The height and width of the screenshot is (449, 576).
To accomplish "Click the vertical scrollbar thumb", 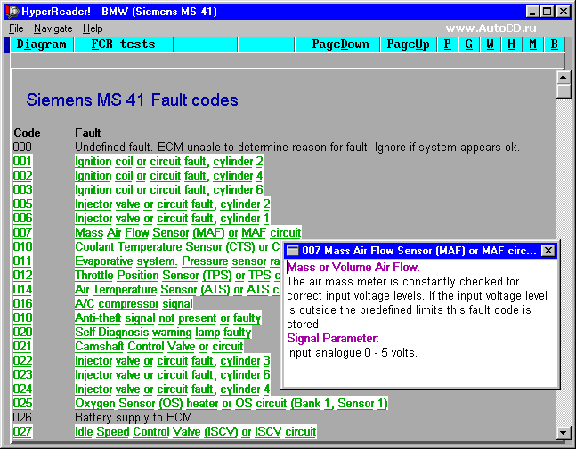I will tap(564, 91).
